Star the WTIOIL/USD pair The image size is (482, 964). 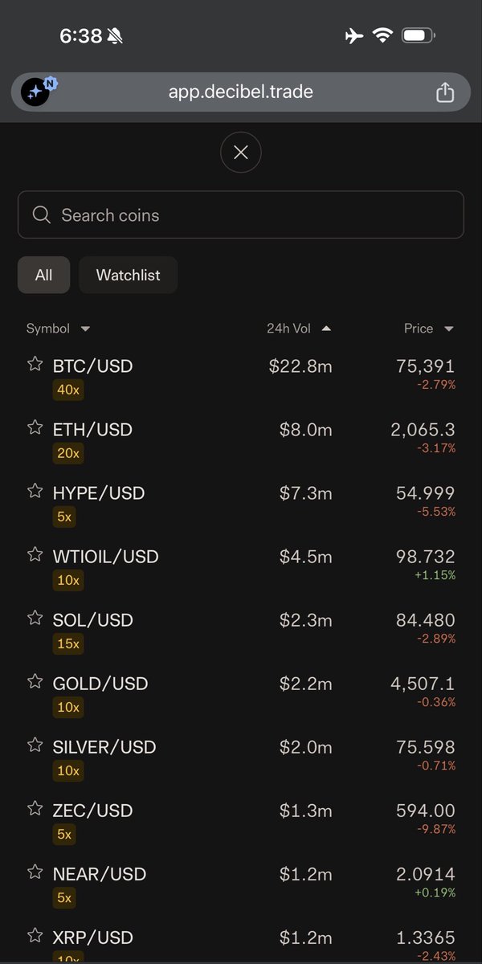pos(35,554)
